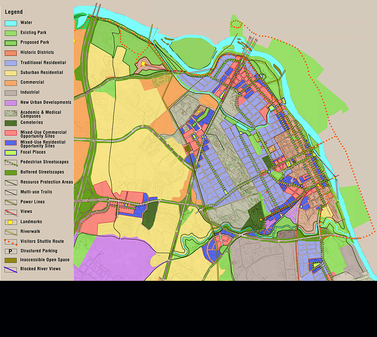Click the "Riverwalk" legend label
Screen dimensions: 377x337
(x=30, y=231)
